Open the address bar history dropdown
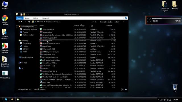 [x=93, y=22]
